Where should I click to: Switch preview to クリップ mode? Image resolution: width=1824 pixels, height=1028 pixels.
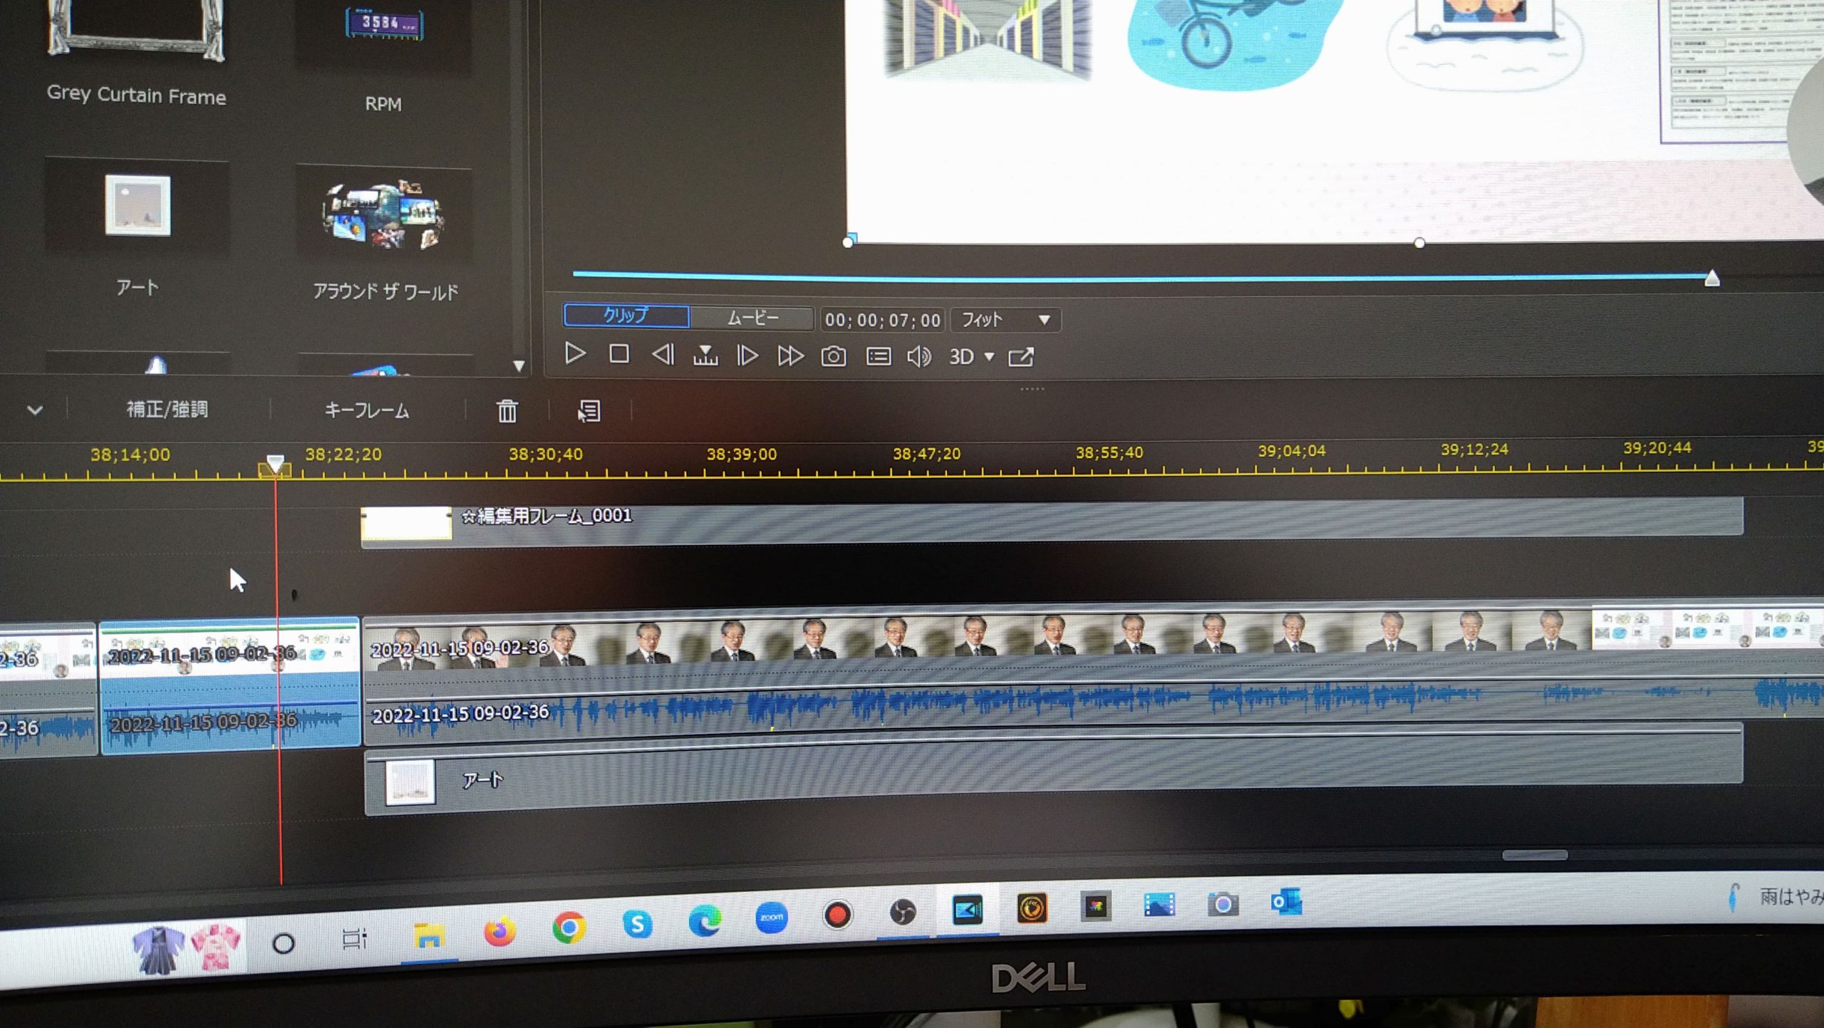tap(626, 316)
